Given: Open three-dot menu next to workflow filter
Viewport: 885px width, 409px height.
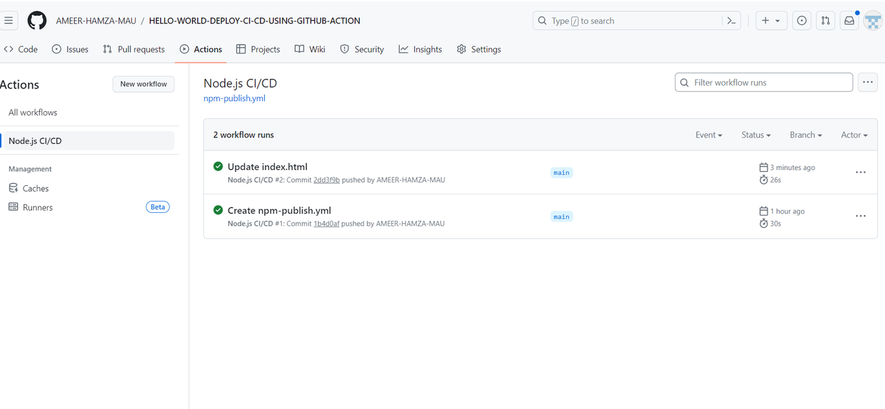Looking at the screenshot, I should [868, 82].
